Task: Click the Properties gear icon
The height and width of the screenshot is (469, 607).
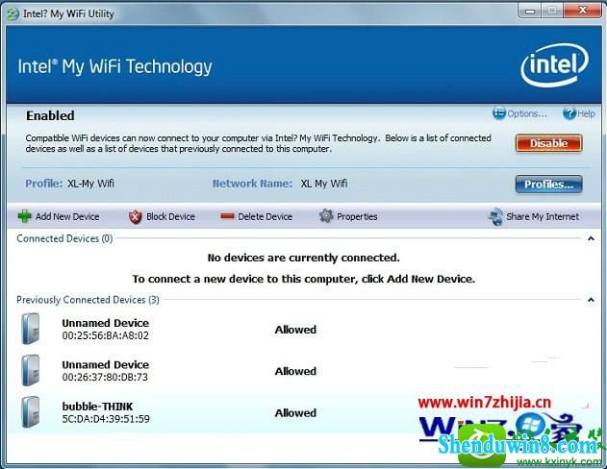Action: click(326, 215)
